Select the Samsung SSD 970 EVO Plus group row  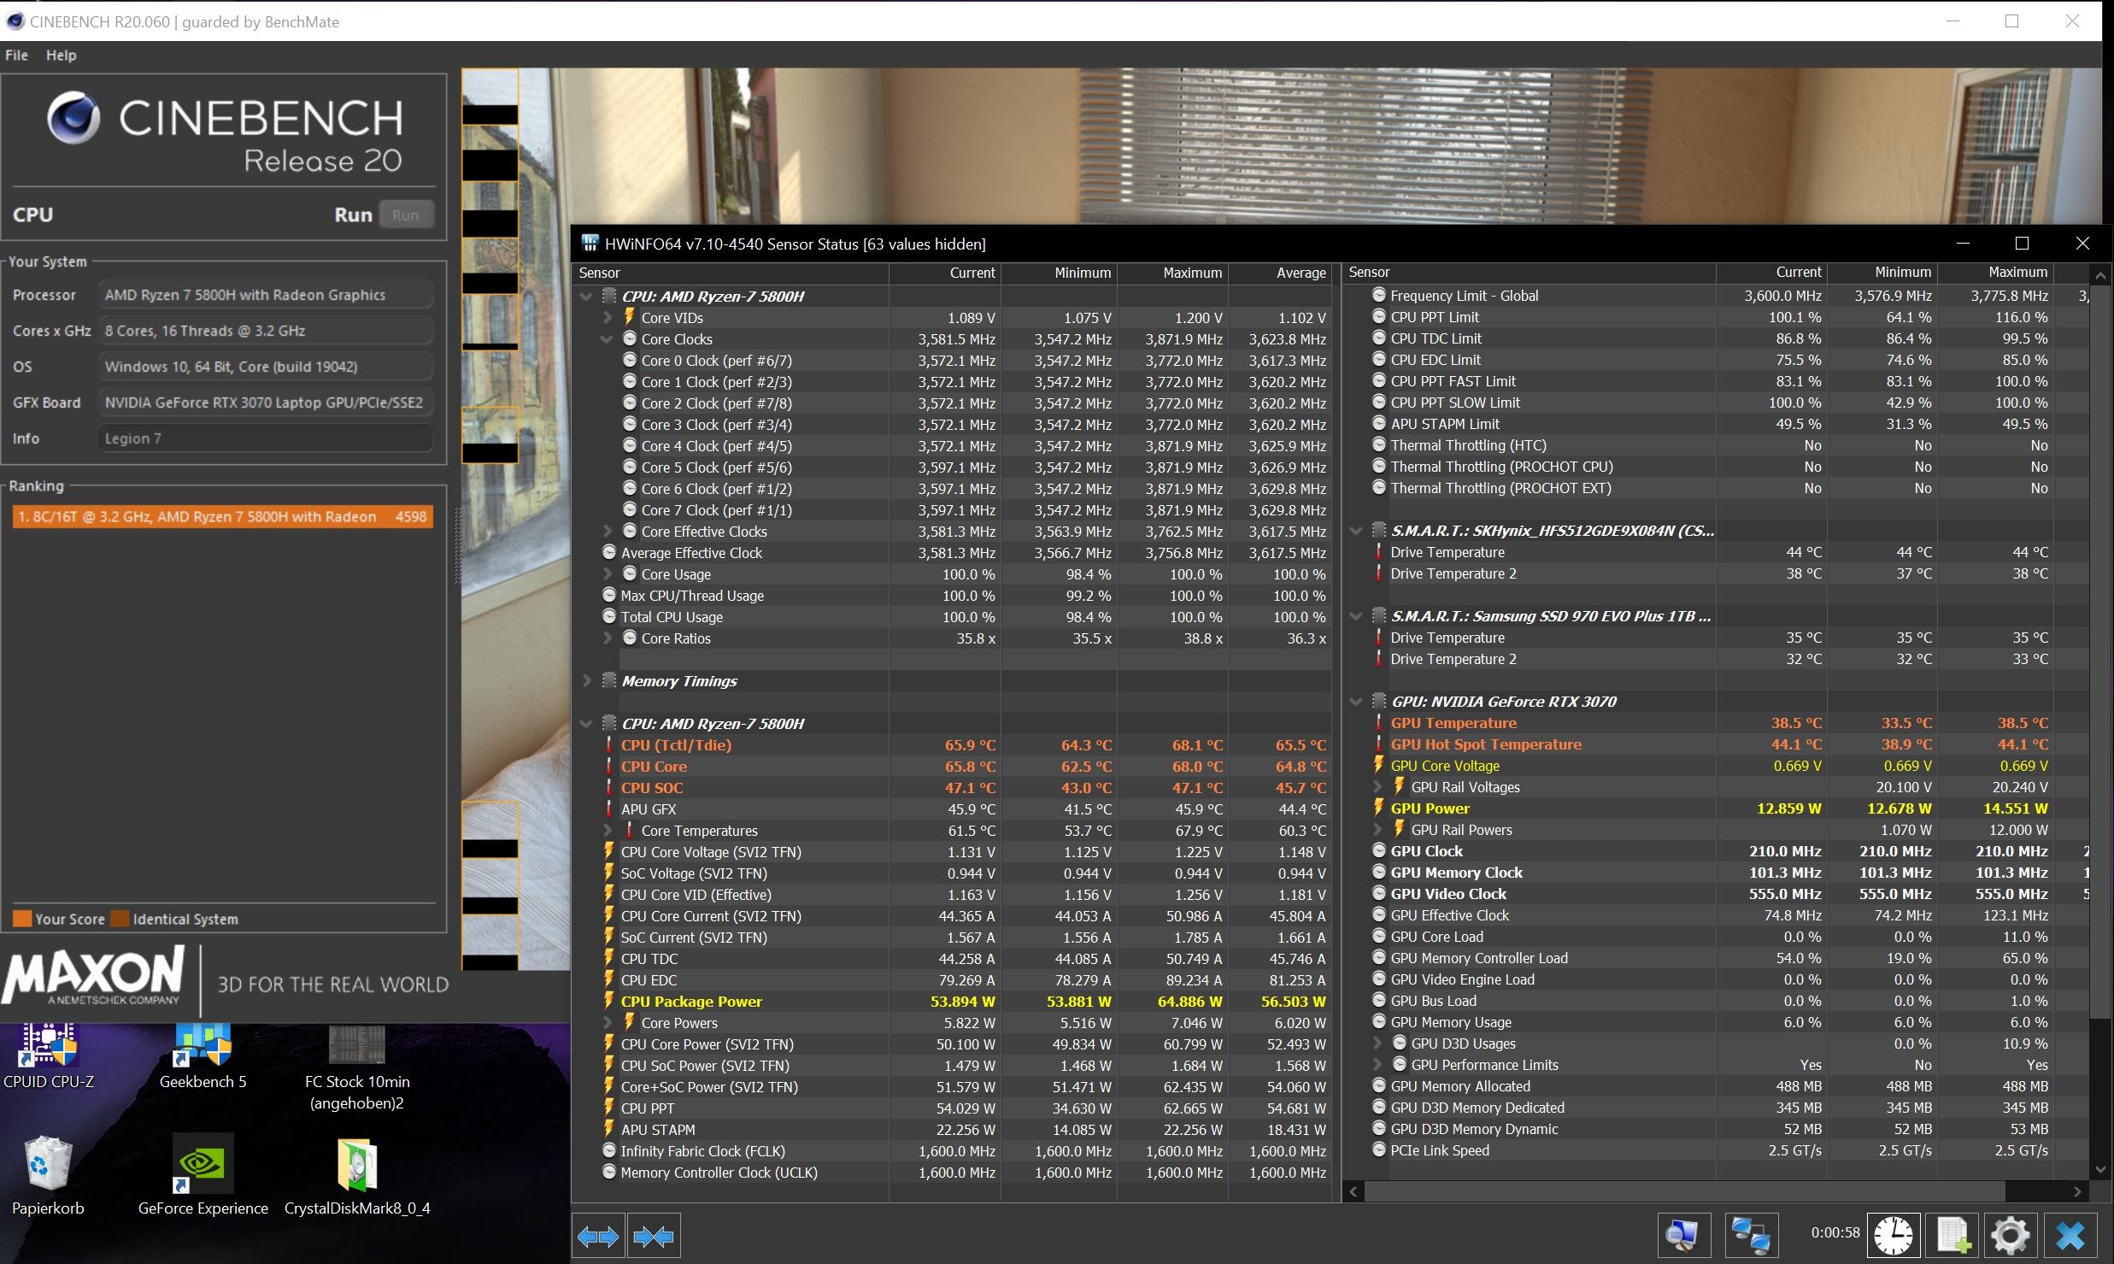point(1716,615)
